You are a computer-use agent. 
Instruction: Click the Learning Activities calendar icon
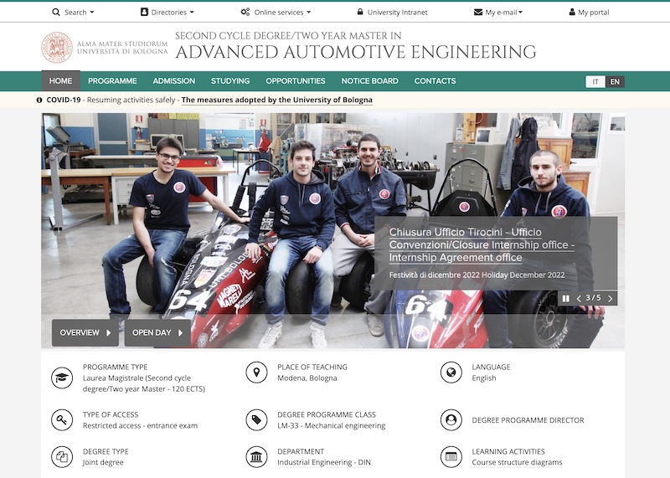451,456
